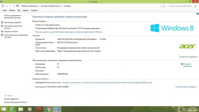The width and height of the screenshot is (199, 112).
Task: Click the shield icon beside Дополнительные параметры системы
Action: (2, 35)
